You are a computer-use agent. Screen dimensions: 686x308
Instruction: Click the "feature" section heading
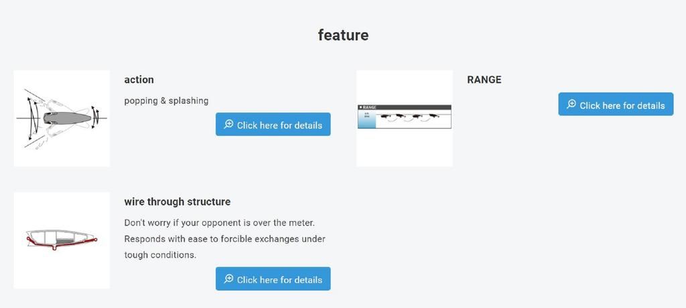pyautogui.click(x=343, y=35)
